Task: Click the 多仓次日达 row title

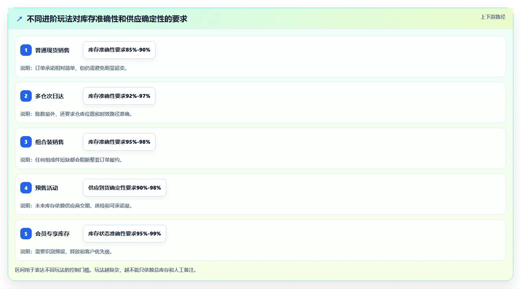Action: pos(50,96)
